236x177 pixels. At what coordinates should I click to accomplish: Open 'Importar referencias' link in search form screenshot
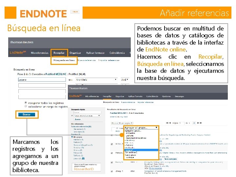click(x=109, y=60)
